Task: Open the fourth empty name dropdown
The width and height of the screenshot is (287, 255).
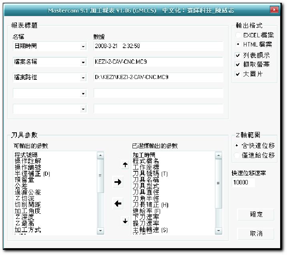Action: click(83, 94)
